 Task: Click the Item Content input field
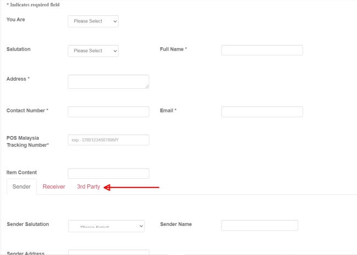tap(108, 173)
